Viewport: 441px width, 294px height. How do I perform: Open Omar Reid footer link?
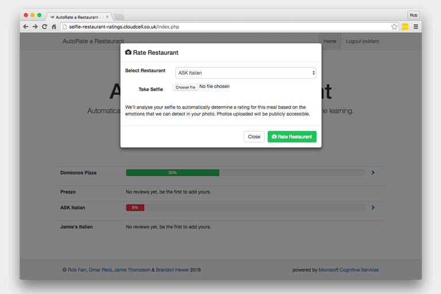(100, 270)
